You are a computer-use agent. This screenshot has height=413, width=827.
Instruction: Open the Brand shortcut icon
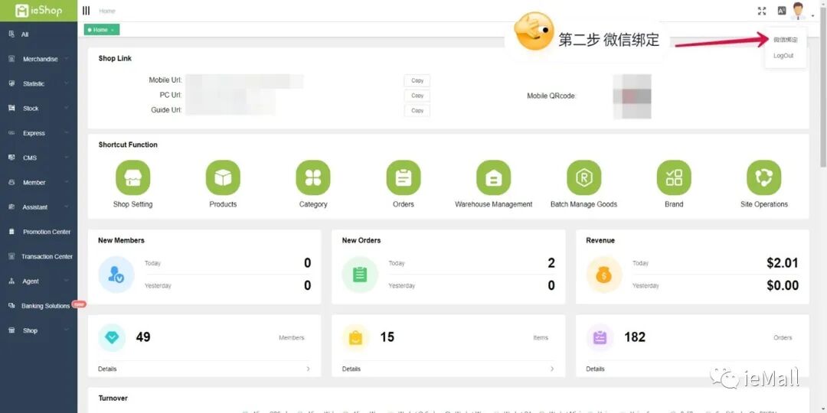point(674,177)
